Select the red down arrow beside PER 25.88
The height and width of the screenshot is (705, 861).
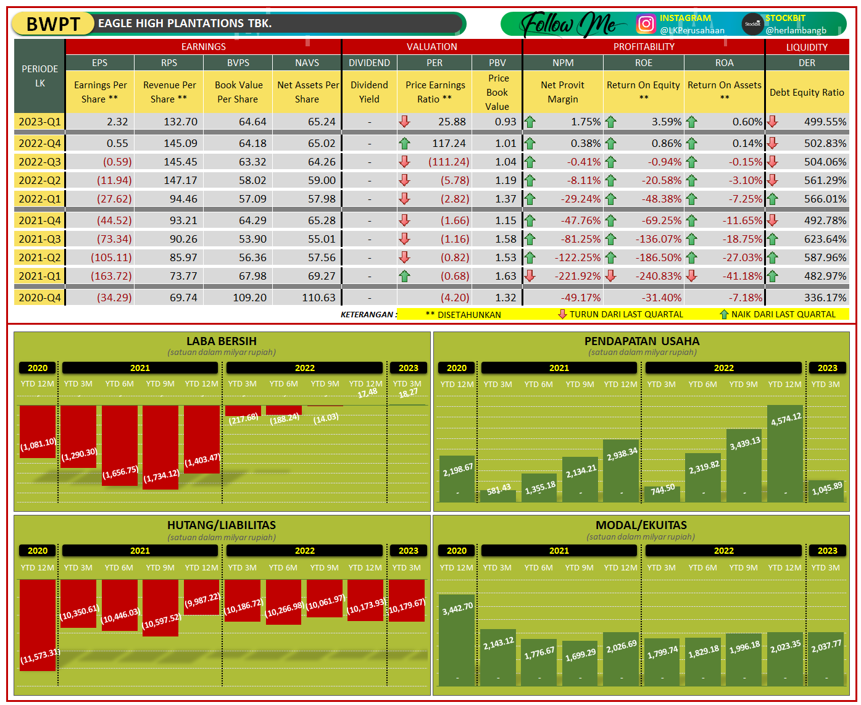pos(405,122)
